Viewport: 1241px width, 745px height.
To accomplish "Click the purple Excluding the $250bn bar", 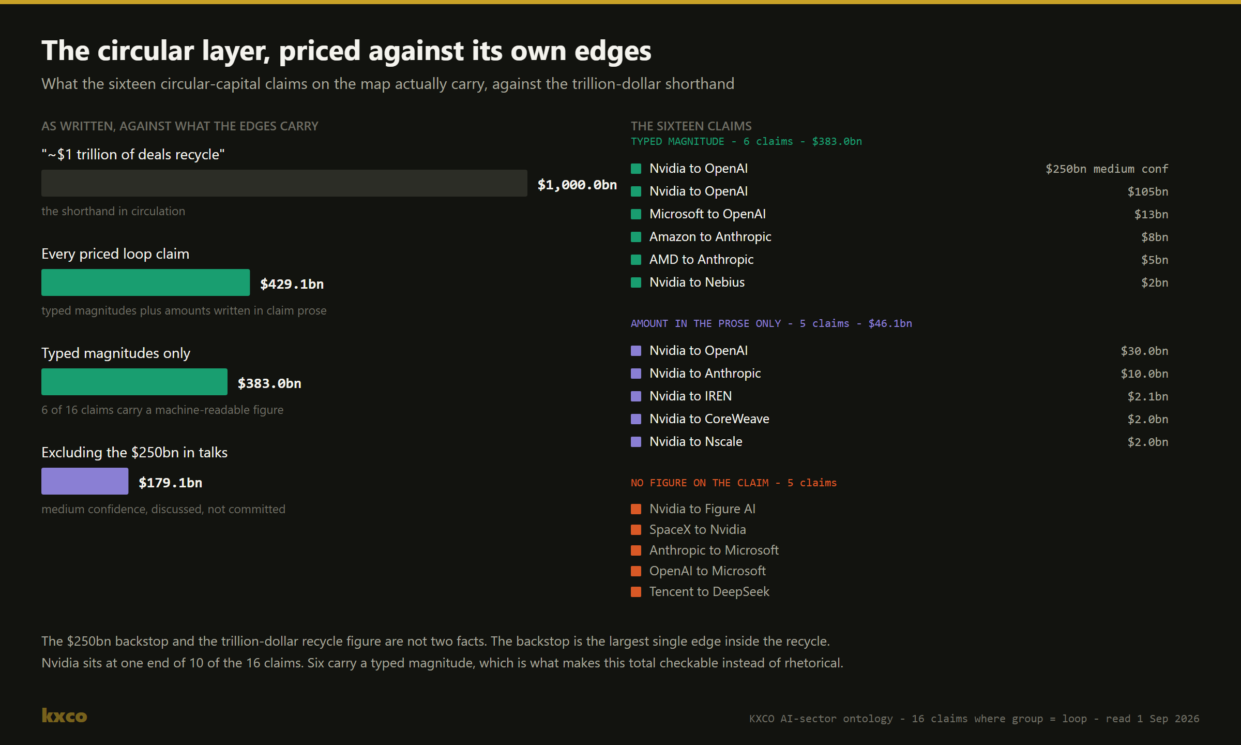I will [x=85, y=481].
